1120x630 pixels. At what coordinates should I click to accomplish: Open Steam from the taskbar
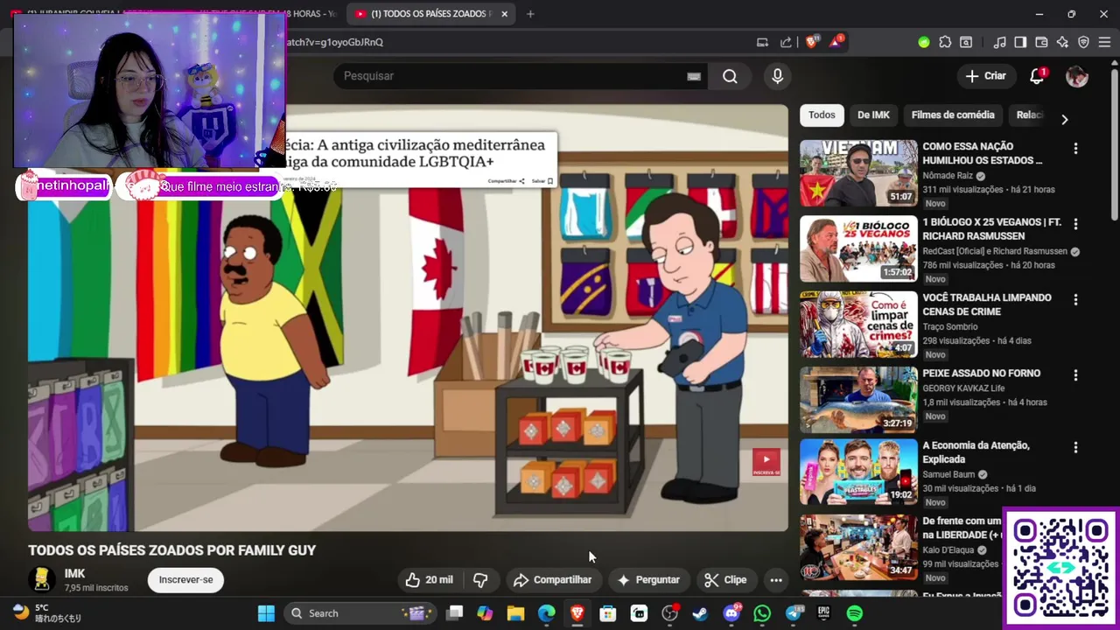coord(700,613)
